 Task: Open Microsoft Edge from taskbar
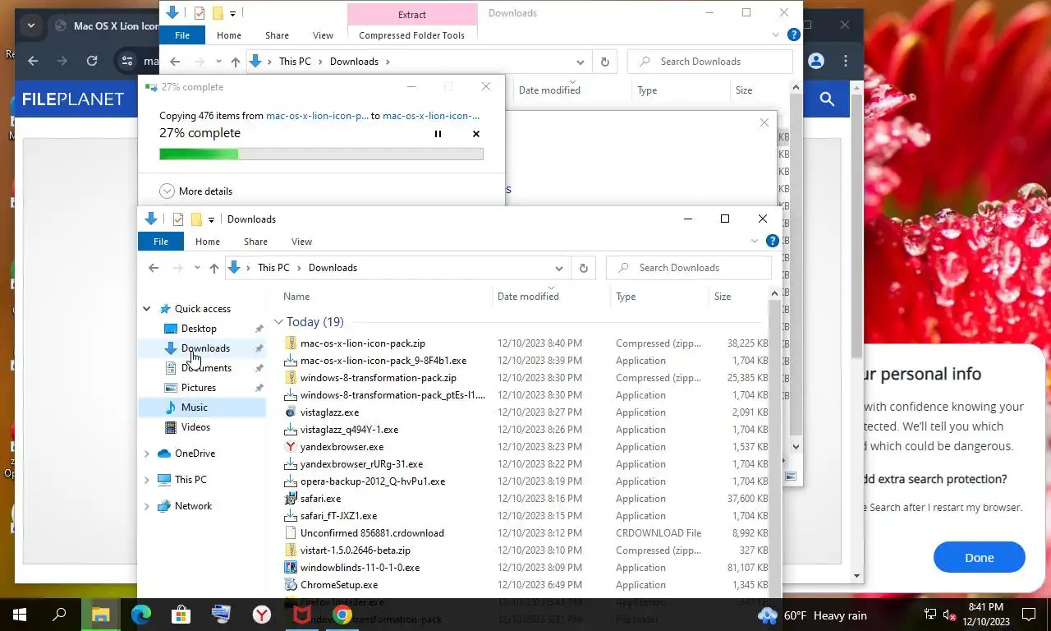tap(141, 615)
